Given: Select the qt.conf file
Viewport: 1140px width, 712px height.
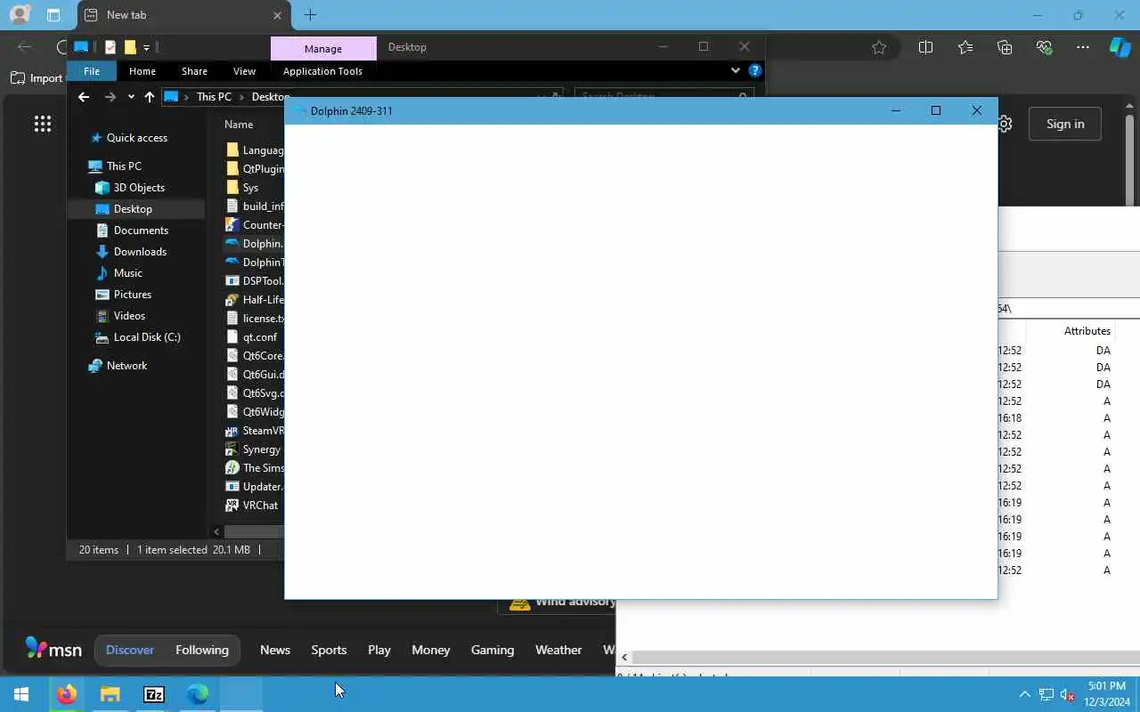Looking at the screenshot, I should click(x=259, y=337).
